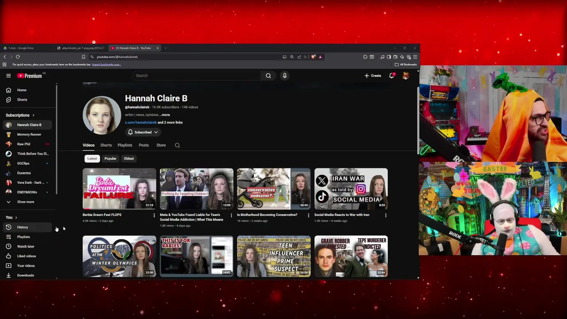Open the notifications bell in the top bar
The image size is (567, 319).
point(392,76)
